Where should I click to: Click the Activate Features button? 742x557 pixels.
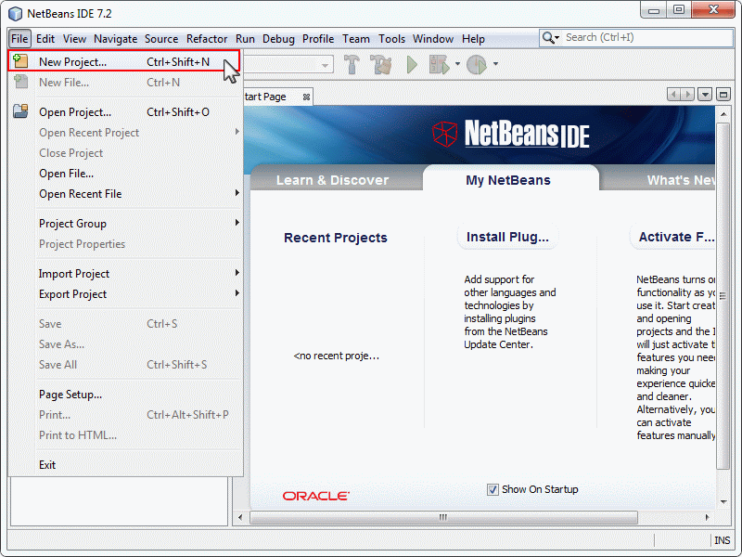click(675, 237)
